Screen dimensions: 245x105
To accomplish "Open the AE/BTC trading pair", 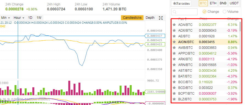I will [205, 36].
